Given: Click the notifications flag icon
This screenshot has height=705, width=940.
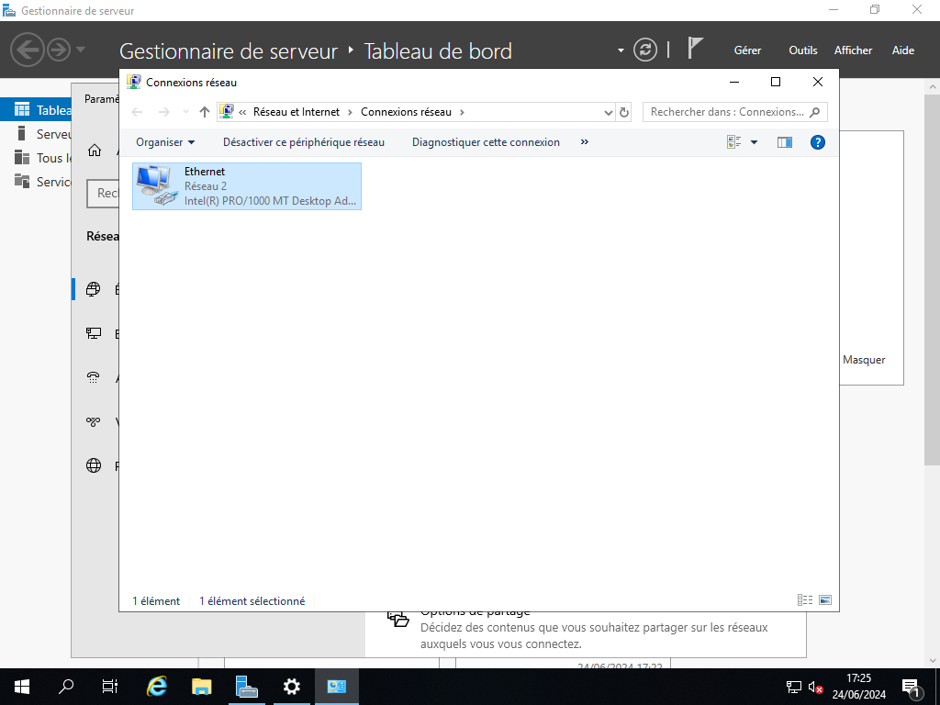Looking at the screenshot, I should [696, 49].
